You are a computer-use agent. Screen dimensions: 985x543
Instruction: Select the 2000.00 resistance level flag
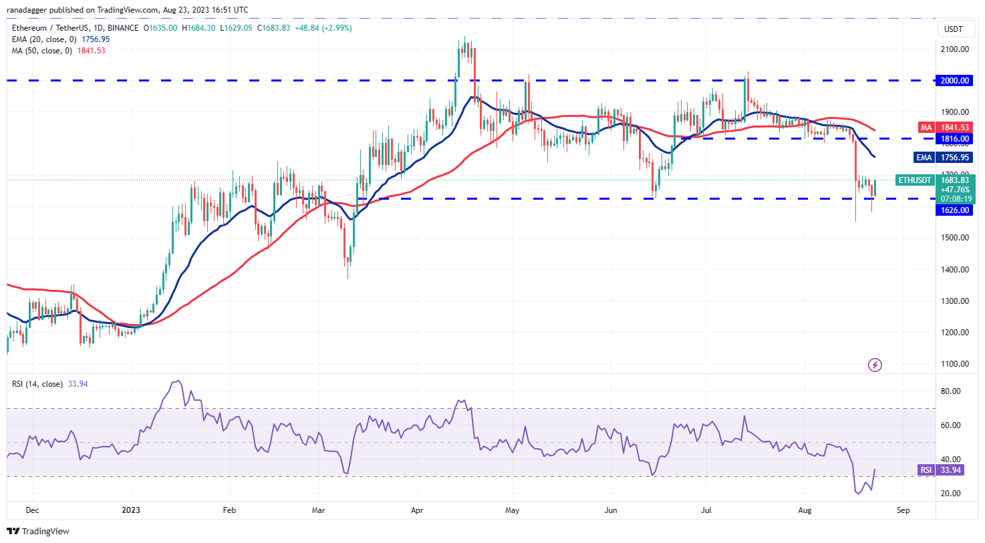pyautogui.click(x=954, y=80)
